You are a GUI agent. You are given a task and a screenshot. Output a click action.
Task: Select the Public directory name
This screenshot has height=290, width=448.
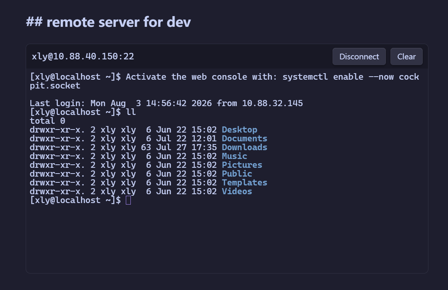point(237,174)
